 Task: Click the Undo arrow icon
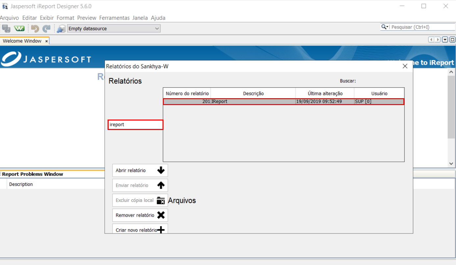coord(35,29)
